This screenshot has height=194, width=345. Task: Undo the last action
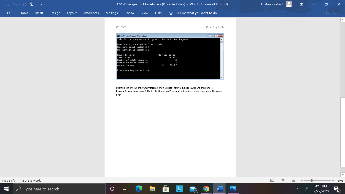[15, 4]
